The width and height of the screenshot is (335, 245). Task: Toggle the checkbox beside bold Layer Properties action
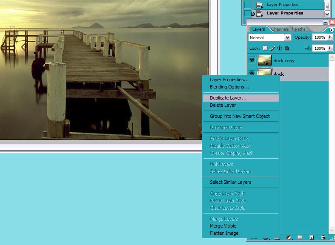(x=247, y=14)
